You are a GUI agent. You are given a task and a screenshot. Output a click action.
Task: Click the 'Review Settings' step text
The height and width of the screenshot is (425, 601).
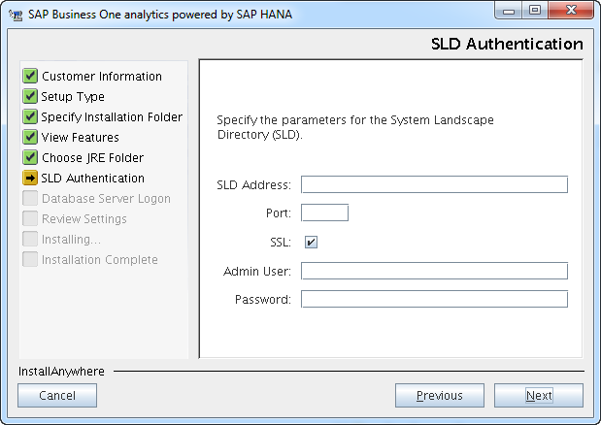[83, 219]
